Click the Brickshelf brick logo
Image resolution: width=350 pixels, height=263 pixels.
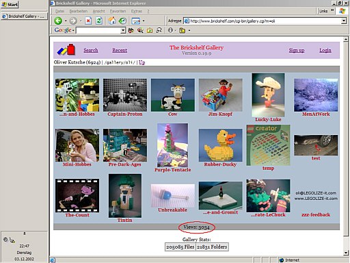pyautogui.click(x=66, y=49)
